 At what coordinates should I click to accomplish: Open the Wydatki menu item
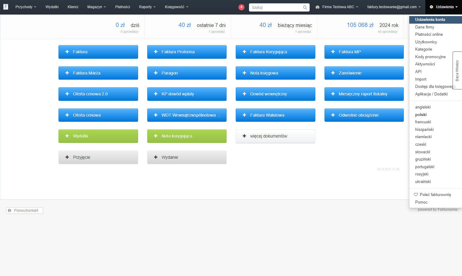pos(52,7)
